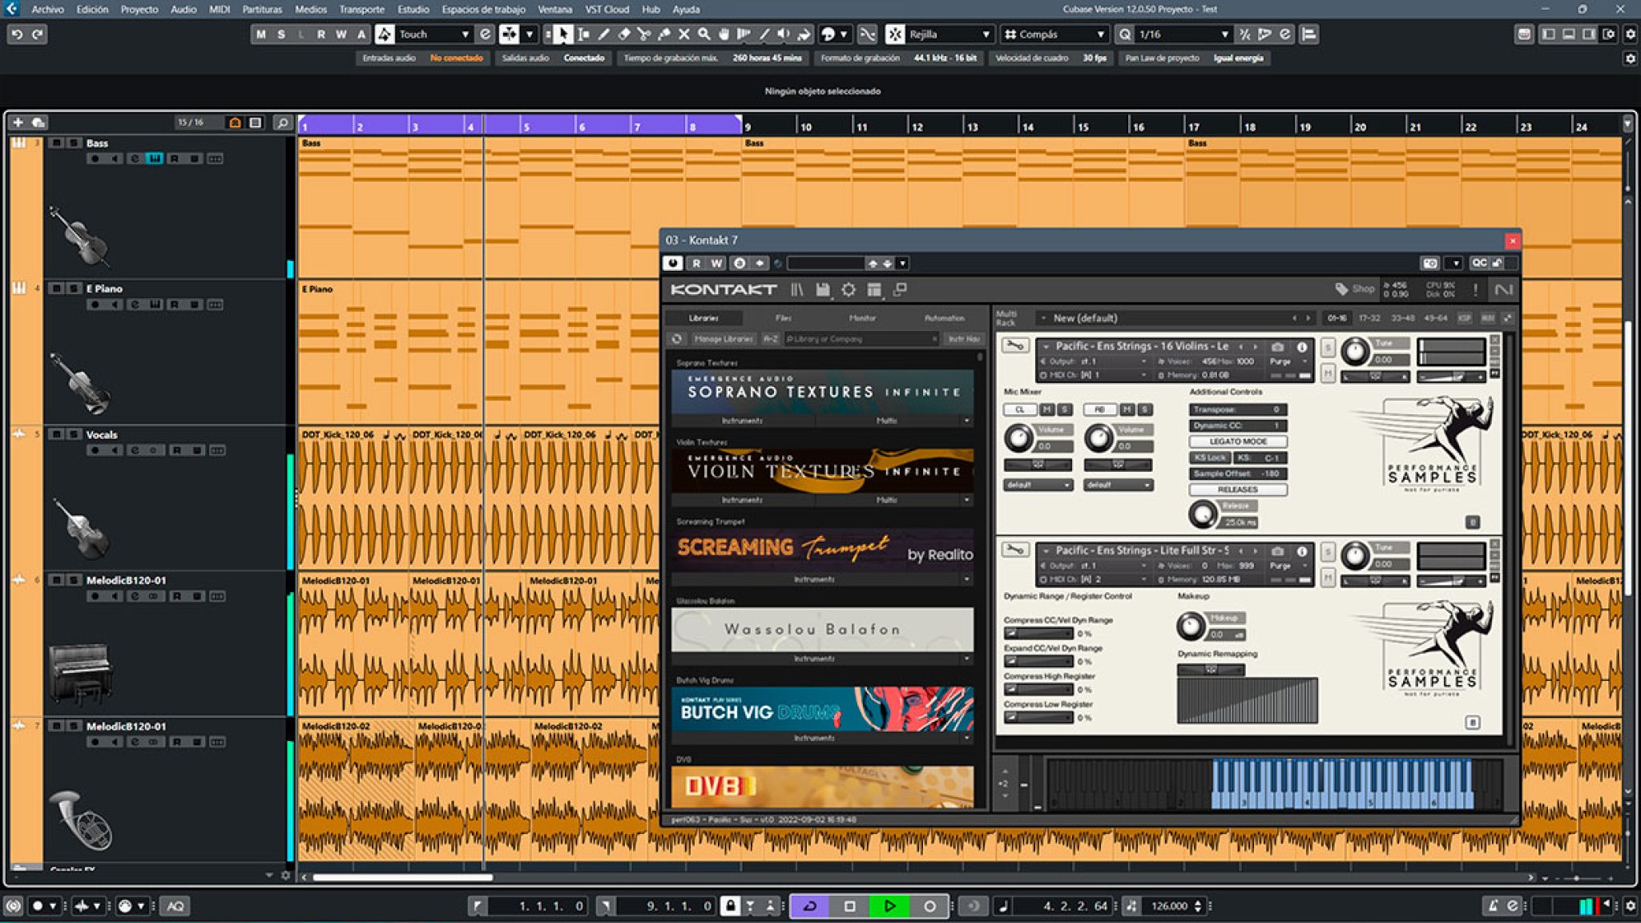
Task: Toggle LEGATO MODE in first instrument
Action: (x=1237, y=441)
